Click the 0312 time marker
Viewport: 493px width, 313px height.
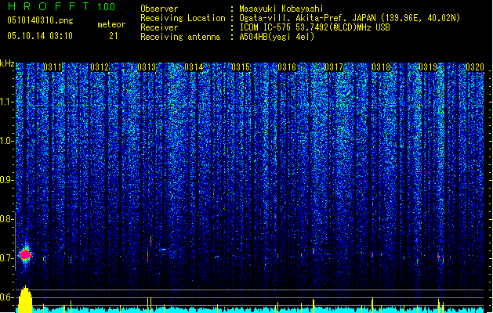pos(100,67)
